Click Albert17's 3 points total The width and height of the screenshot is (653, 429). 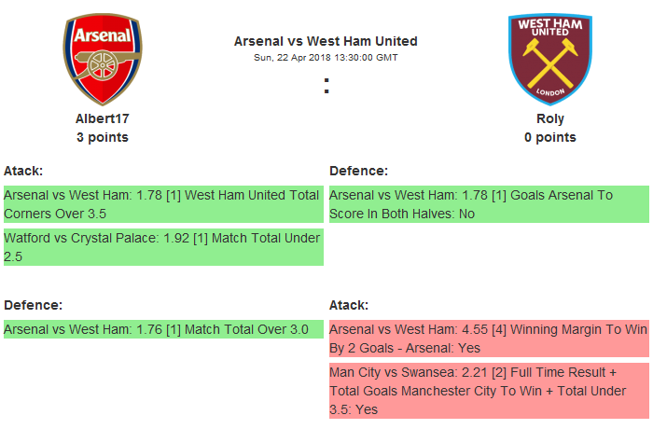point(103,137)
